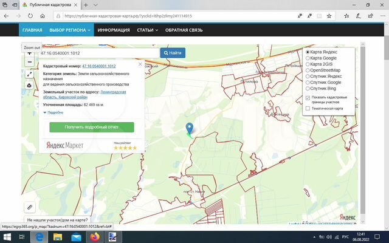Screen dimensions: 389x243
Task: Close the cadastral info popup
Action: [140, 64]
